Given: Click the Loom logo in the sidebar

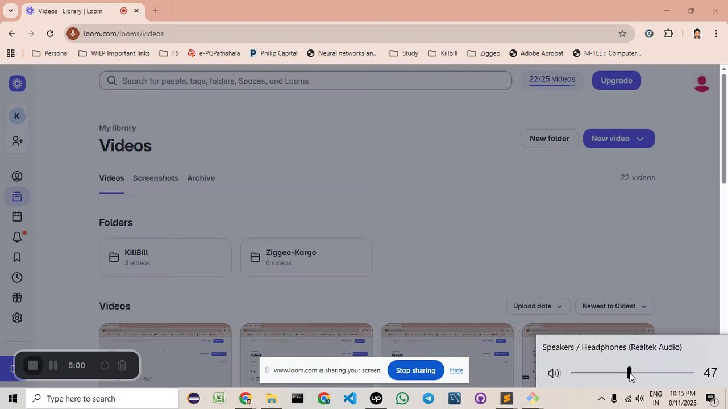Looking at the screenshot, I should tap(17, 84).
